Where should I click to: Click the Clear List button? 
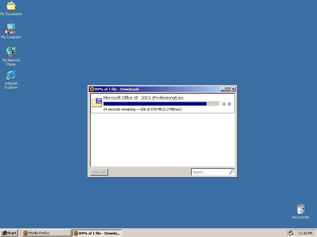click(99, 172)
